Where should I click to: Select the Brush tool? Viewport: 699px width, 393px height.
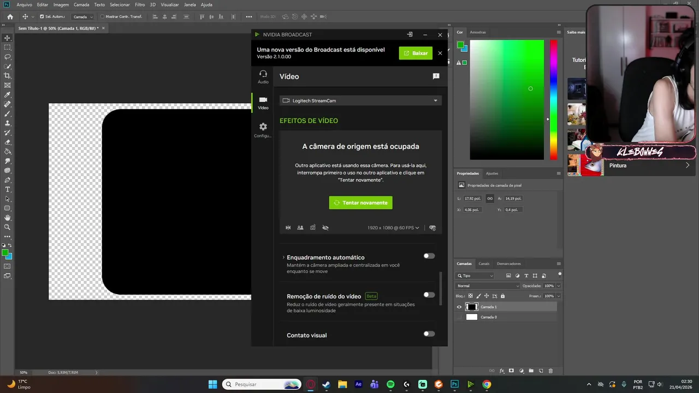8,114
